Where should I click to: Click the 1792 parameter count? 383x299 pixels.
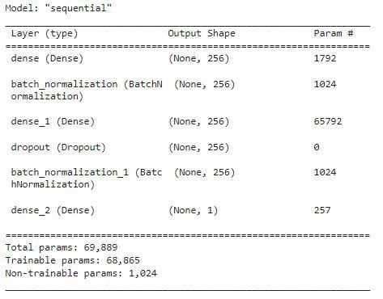coord(325,58)
